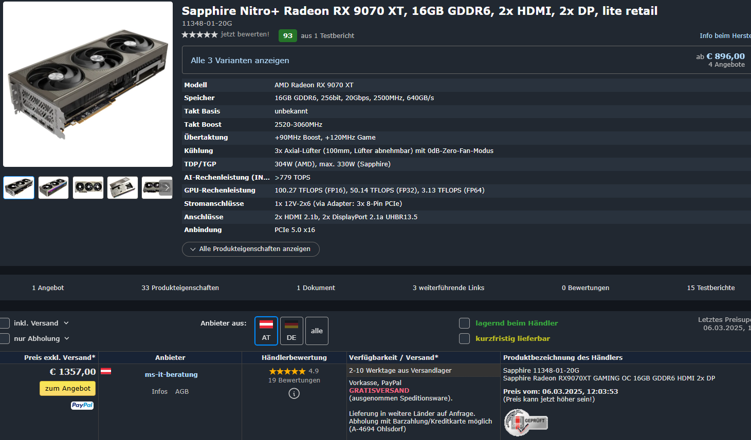
Task: Click 'jetzt bewerten!' link
Action: tap(245, 34)
